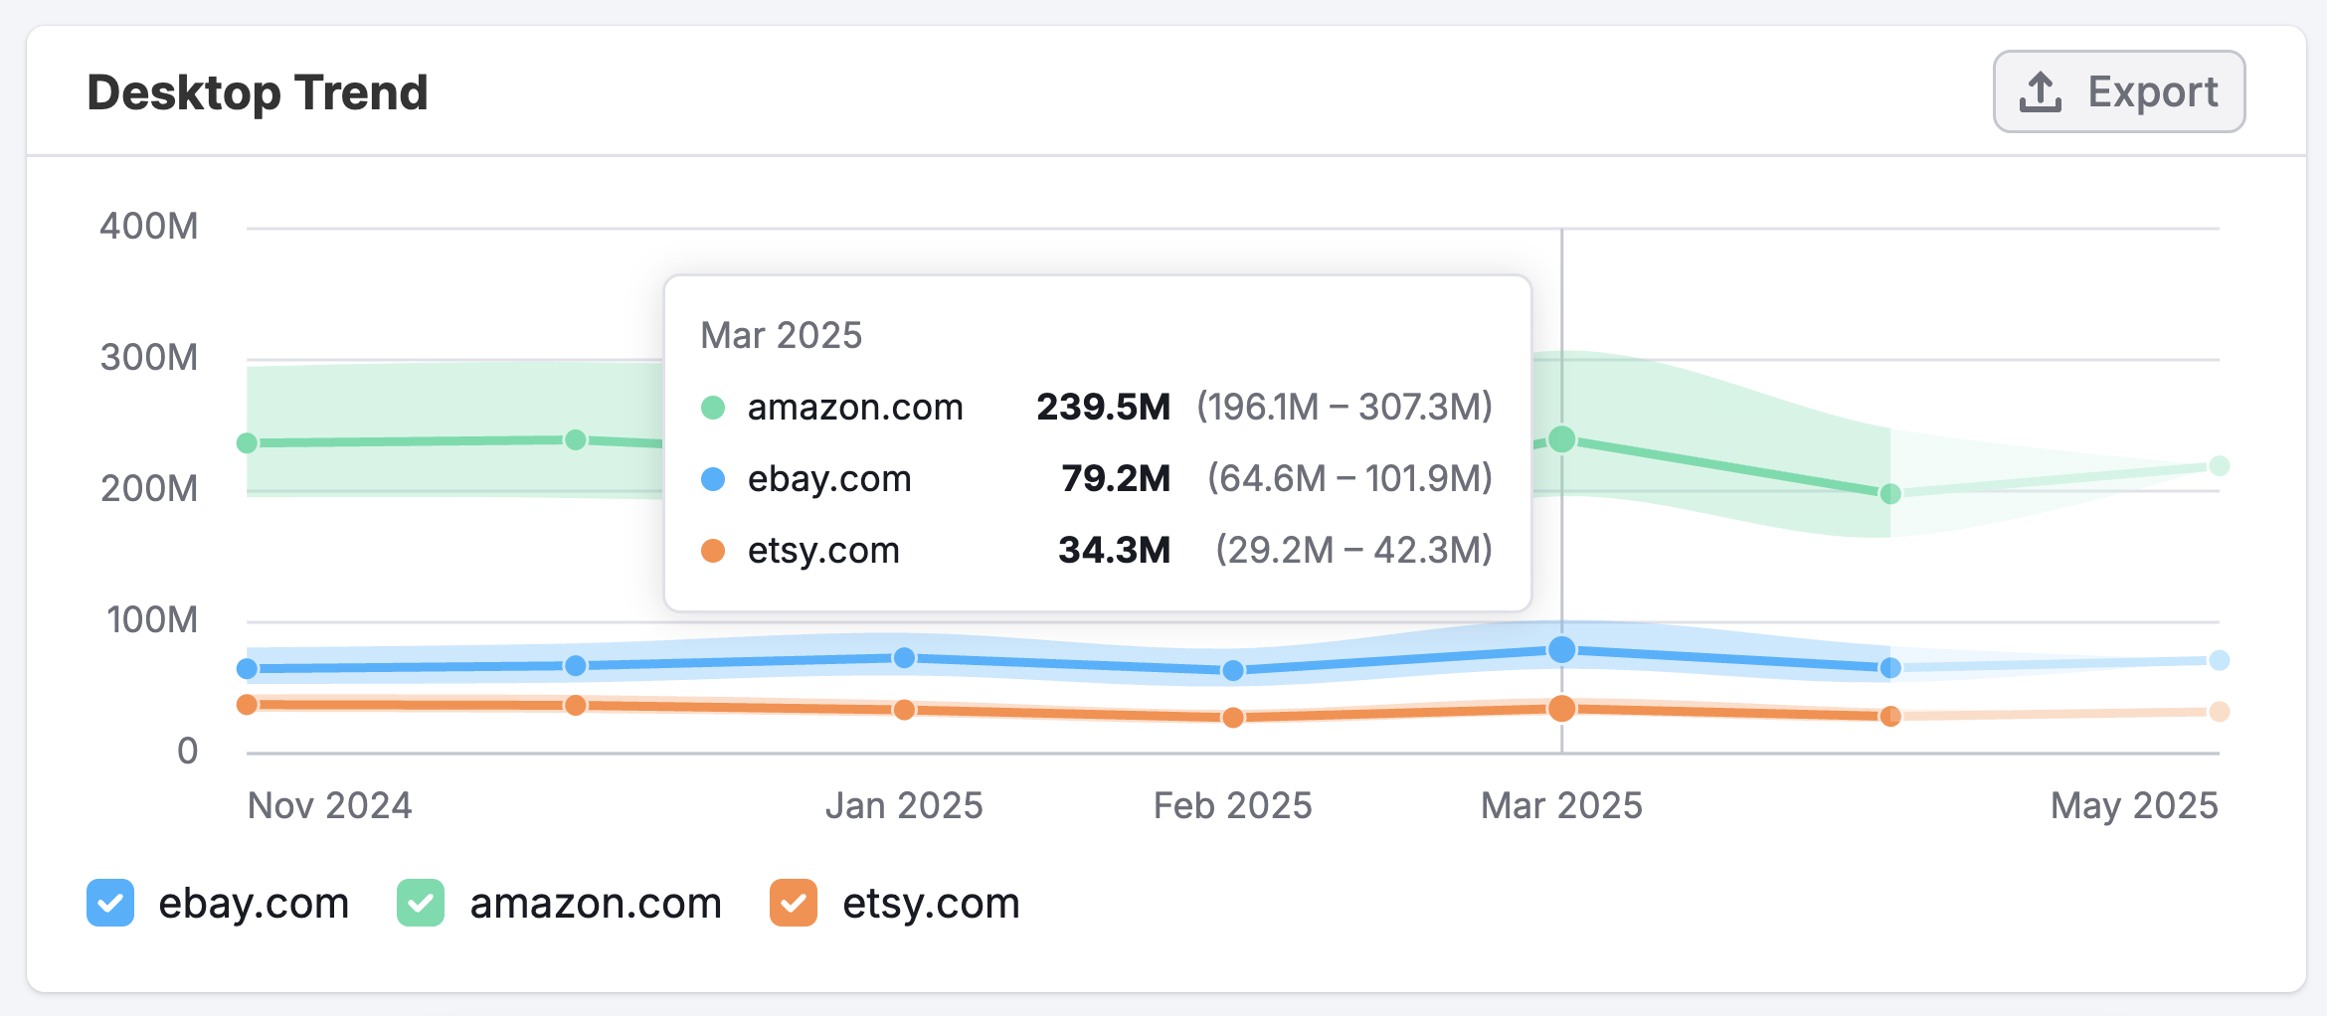Screen dimensions: 2327x1016
Task: Click the May 2025 axis label
Action: pyautogui.click(x=2134, y=805)
